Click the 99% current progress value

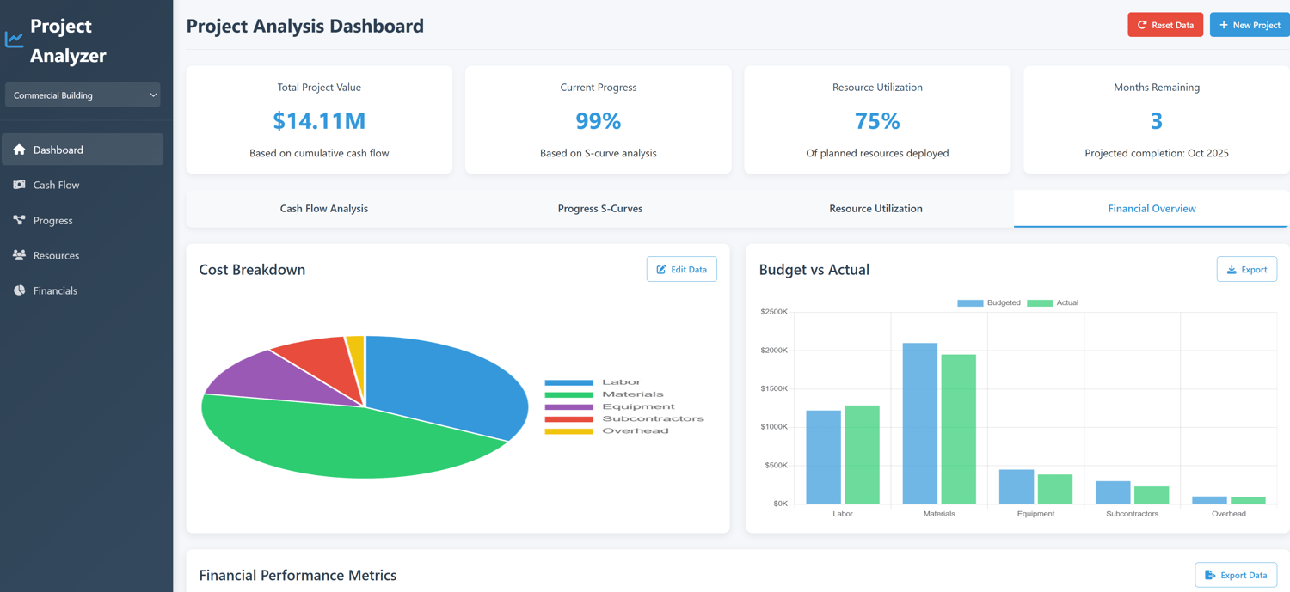pos(599,121)
